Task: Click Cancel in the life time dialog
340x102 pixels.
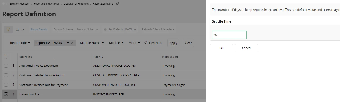Action: point(247,48)
